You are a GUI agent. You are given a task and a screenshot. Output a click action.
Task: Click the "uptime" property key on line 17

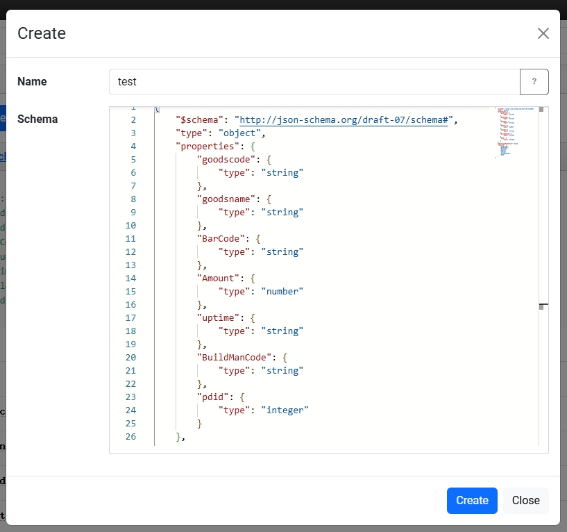pos(218,318)
